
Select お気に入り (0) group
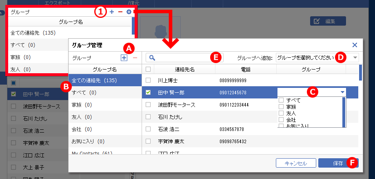coord(105,141)
